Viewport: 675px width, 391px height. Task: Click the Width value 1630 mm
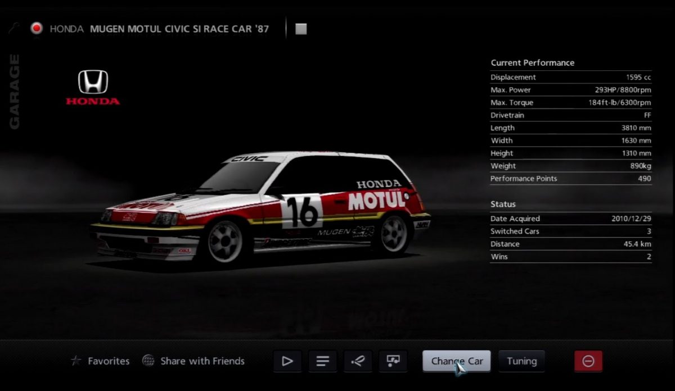coord(636,140)
